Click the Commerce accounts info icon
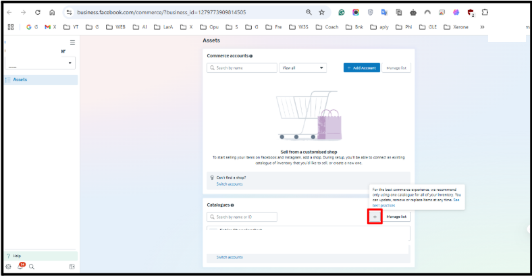 point(251,56)
